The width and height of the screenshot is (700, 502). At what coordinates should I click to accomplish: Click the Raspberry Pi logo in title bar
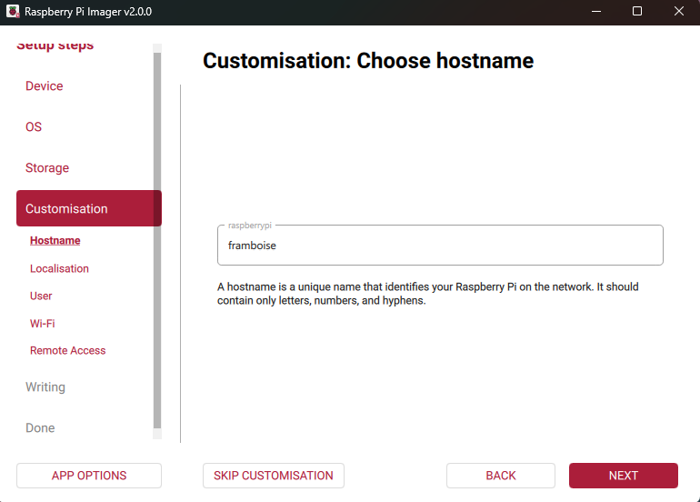(13, 12)
